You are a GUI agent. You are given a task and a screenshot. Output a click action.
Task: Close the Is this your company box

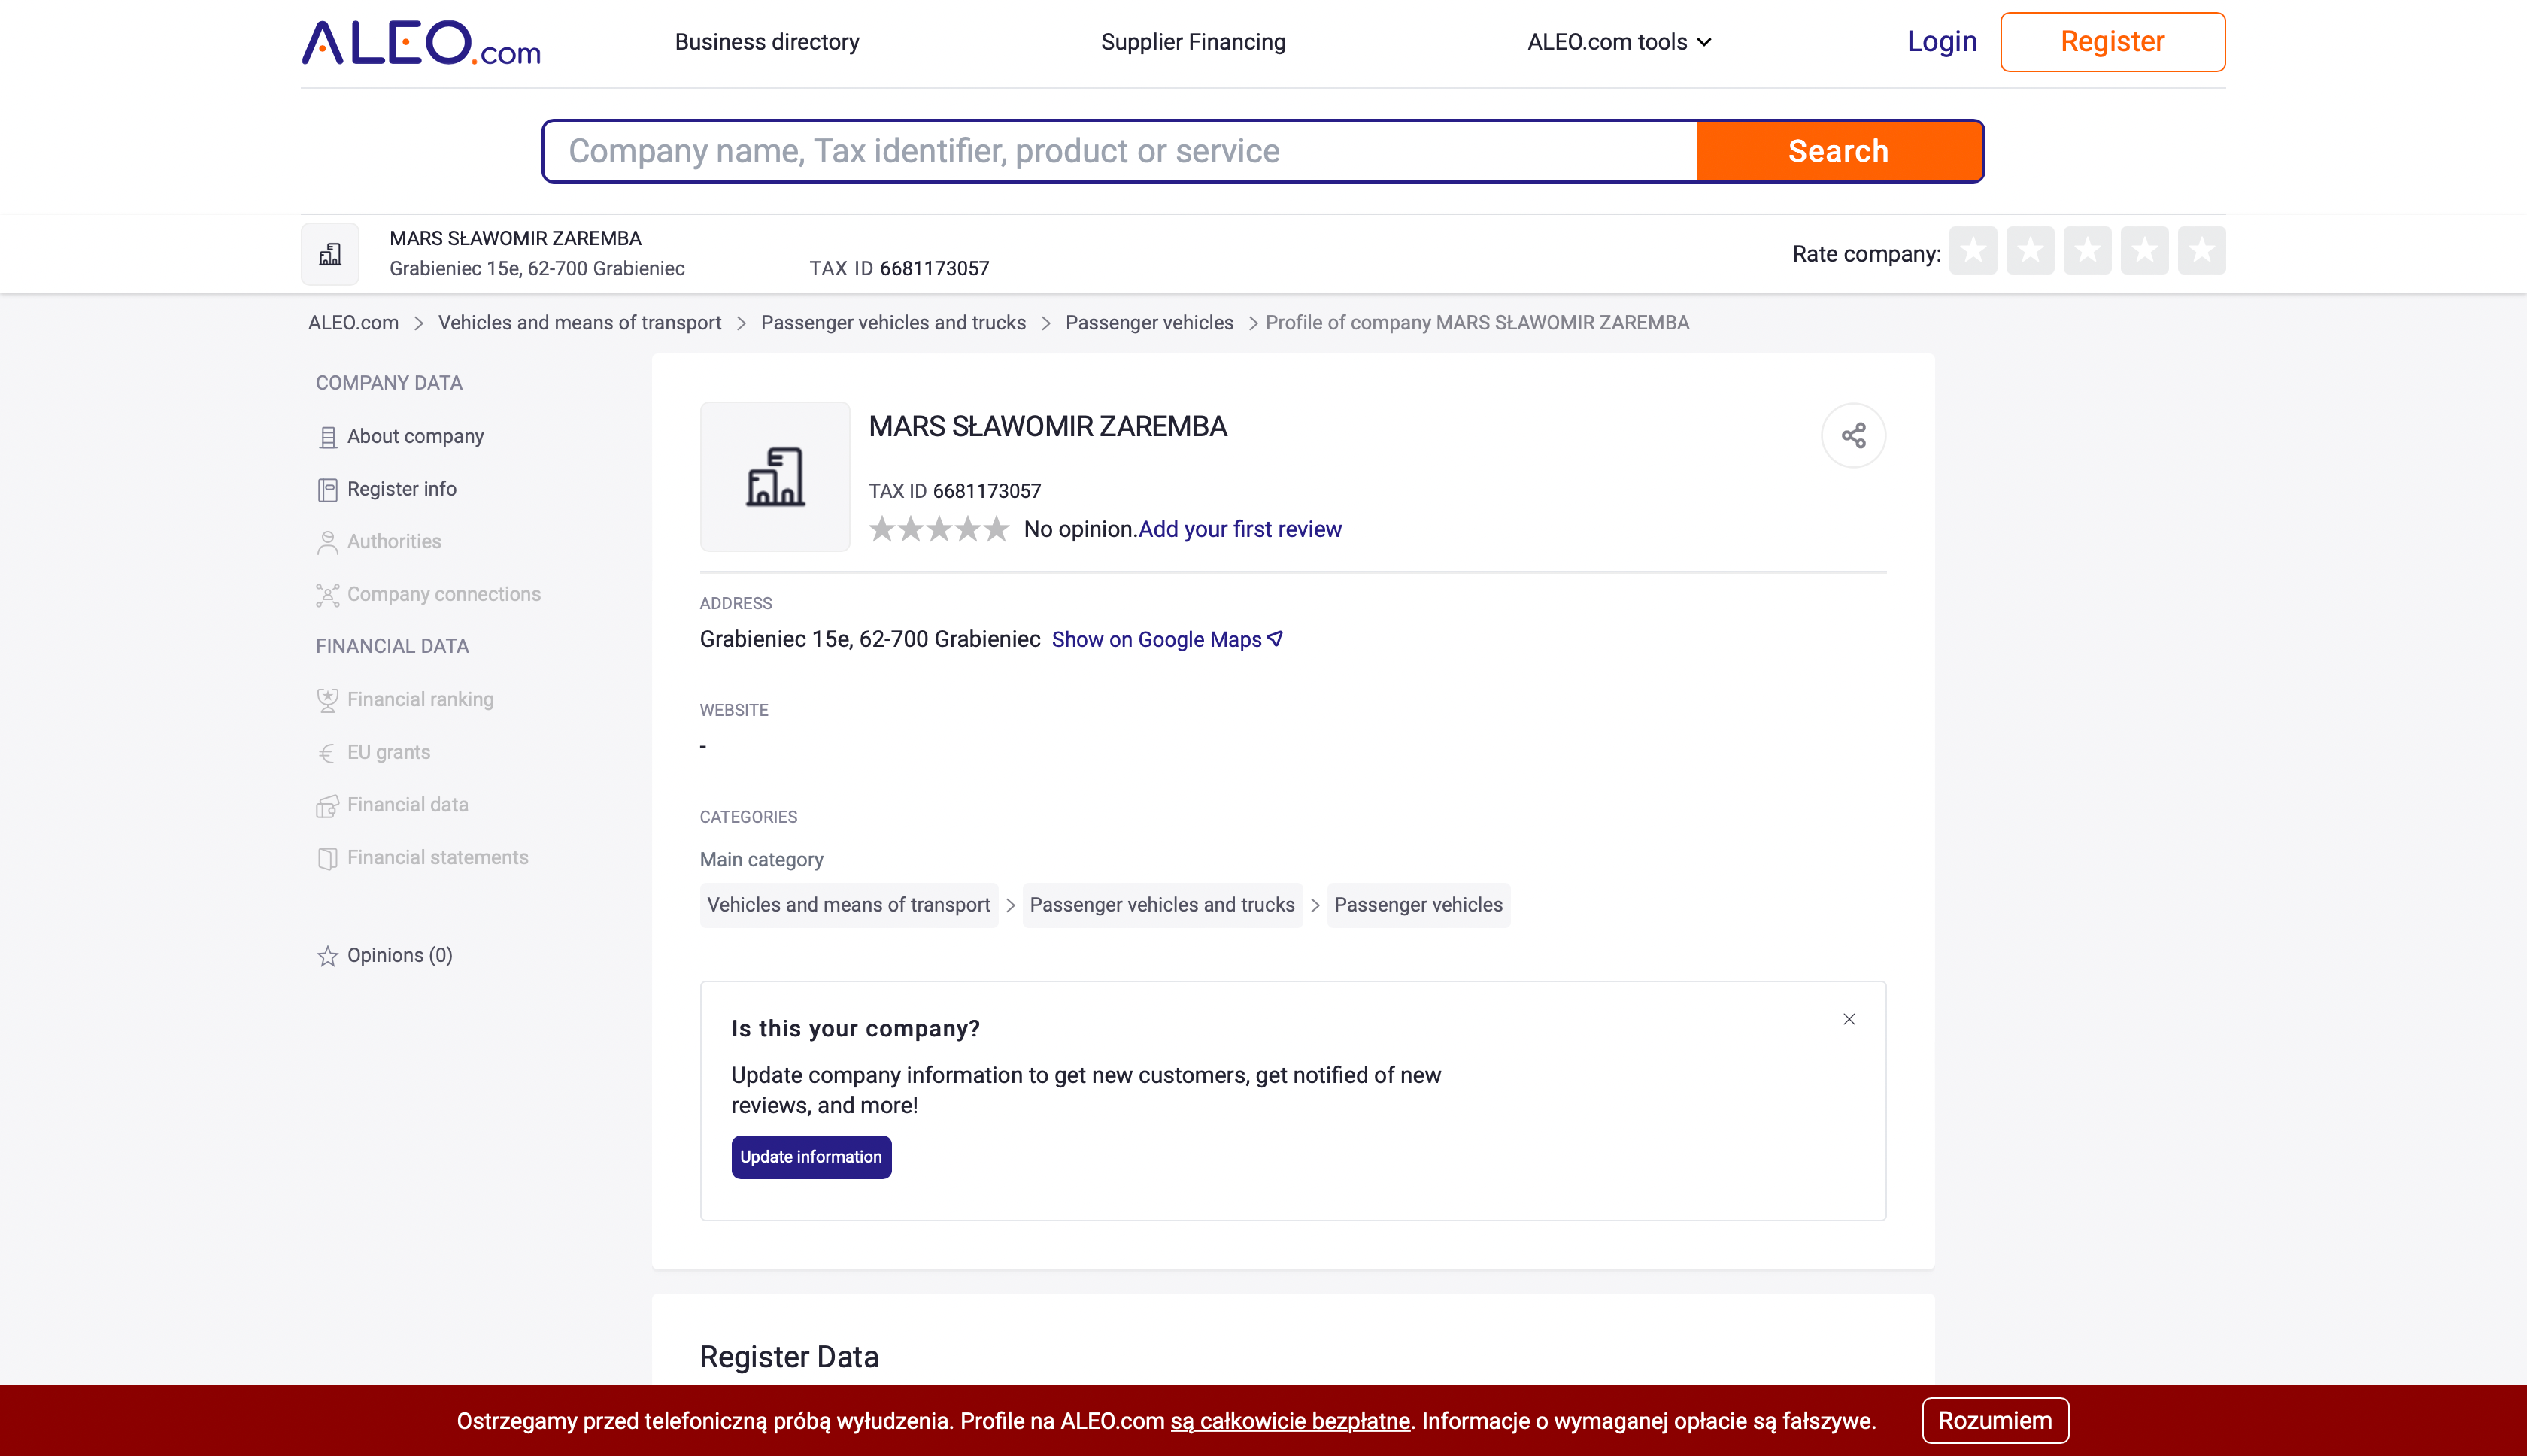[1849, 1020]
